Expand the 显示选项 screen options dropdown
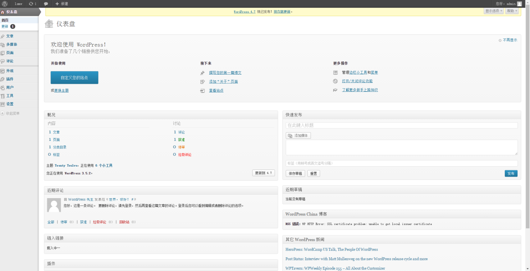Image resolution: width=530 pixels, height=271 pixels. (x=494, y=11)
